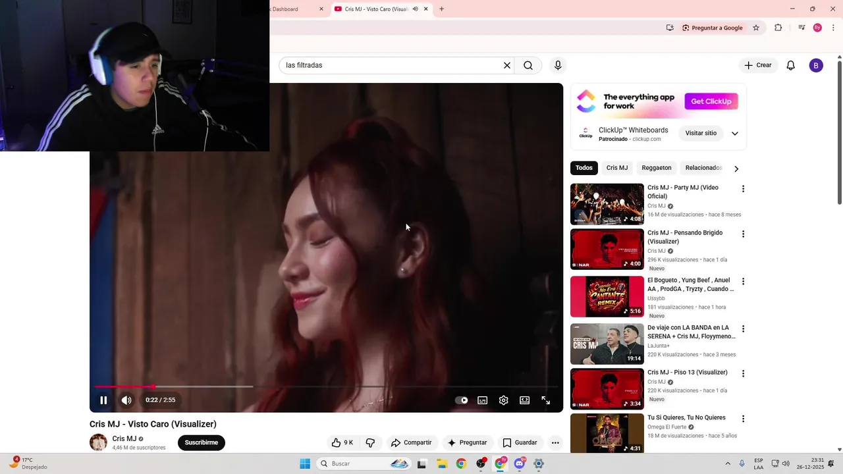This screenshot has height=474, width=843.
Task: Open the Chrome profile avatar
Action: coord(817,28)
